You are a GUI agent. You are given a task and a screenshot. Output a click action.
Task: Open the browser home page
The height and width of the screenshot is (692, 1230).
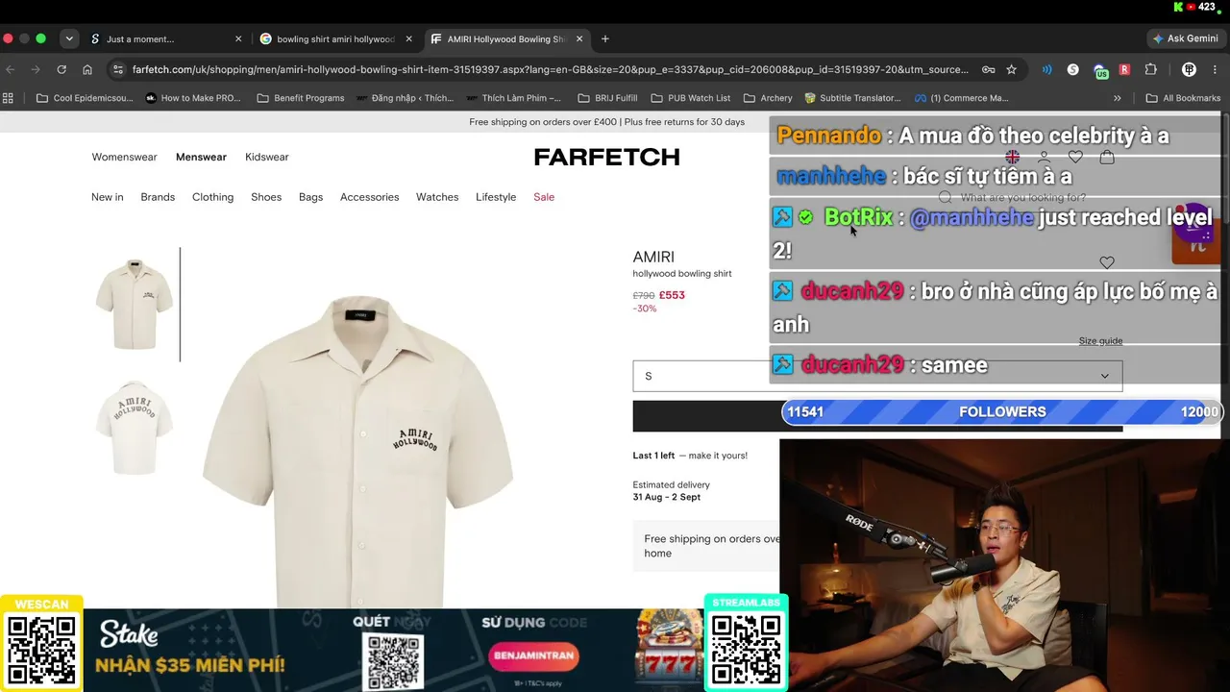pyautogui.click(x=87, y=69)
